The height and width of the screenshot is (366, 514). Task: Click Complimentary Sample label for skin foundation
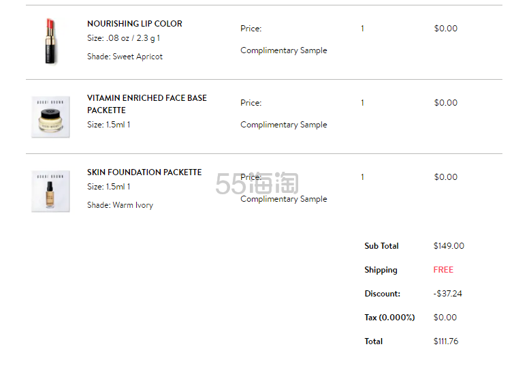click(x=284, y=199)
